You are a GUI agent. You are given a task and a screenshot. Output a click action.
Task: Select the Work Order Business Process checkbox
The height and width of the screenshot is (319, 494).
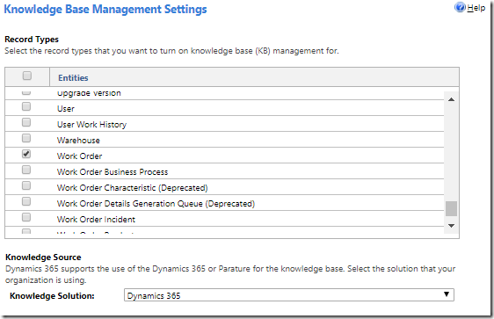[x=26, y=170]
